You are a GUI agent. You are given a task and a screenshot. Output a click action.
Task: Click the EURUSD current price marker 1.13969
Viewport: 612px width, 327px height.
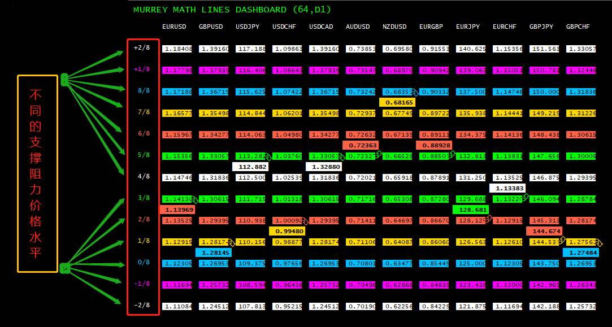(x=176, y=210)
